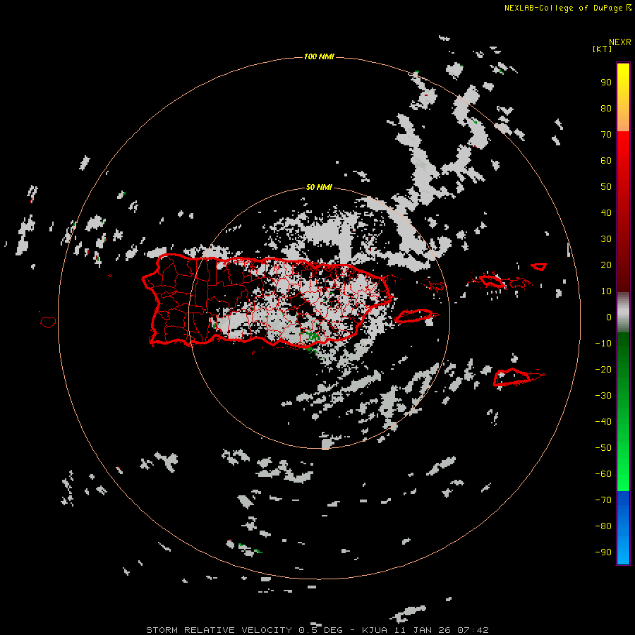Click the "-30" scale value

(x=603, y=396)
